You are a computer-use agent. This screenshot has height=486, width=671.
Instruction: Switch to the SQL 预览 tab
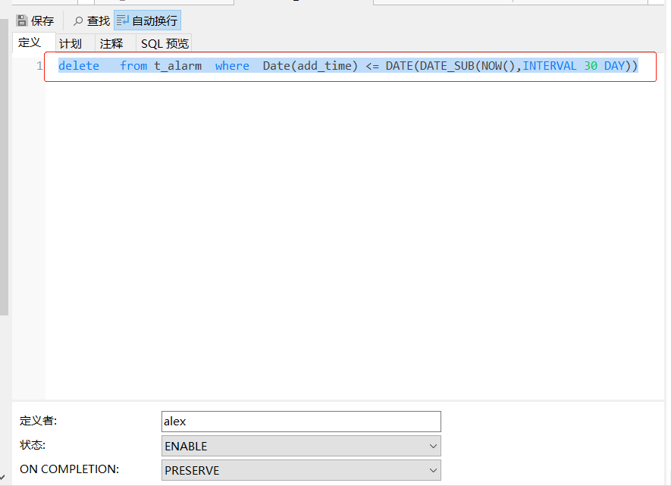point(165,43)
